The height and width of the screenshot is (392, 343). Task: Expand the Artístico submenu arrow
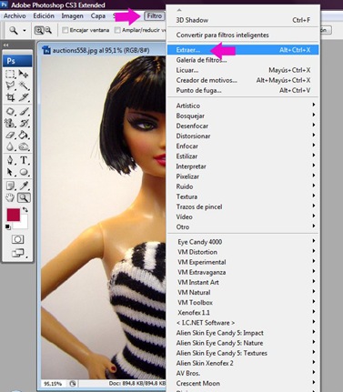314,105
